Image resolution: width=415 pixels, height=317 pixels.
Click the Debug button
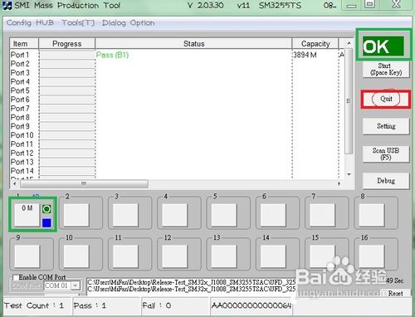386,181
